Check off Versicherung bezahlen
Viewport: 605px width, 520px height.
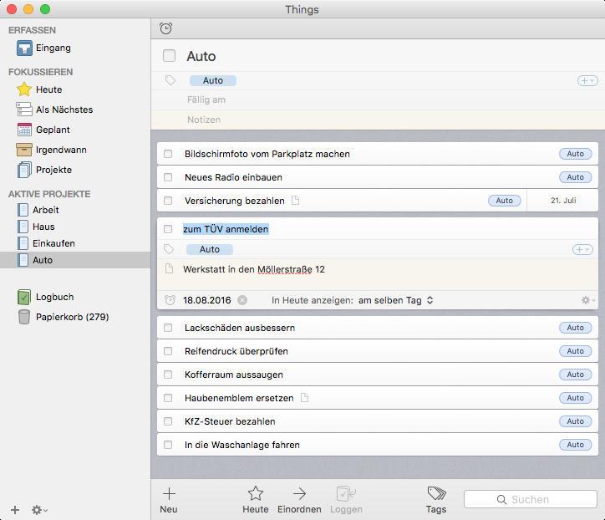tap(168, 201)
